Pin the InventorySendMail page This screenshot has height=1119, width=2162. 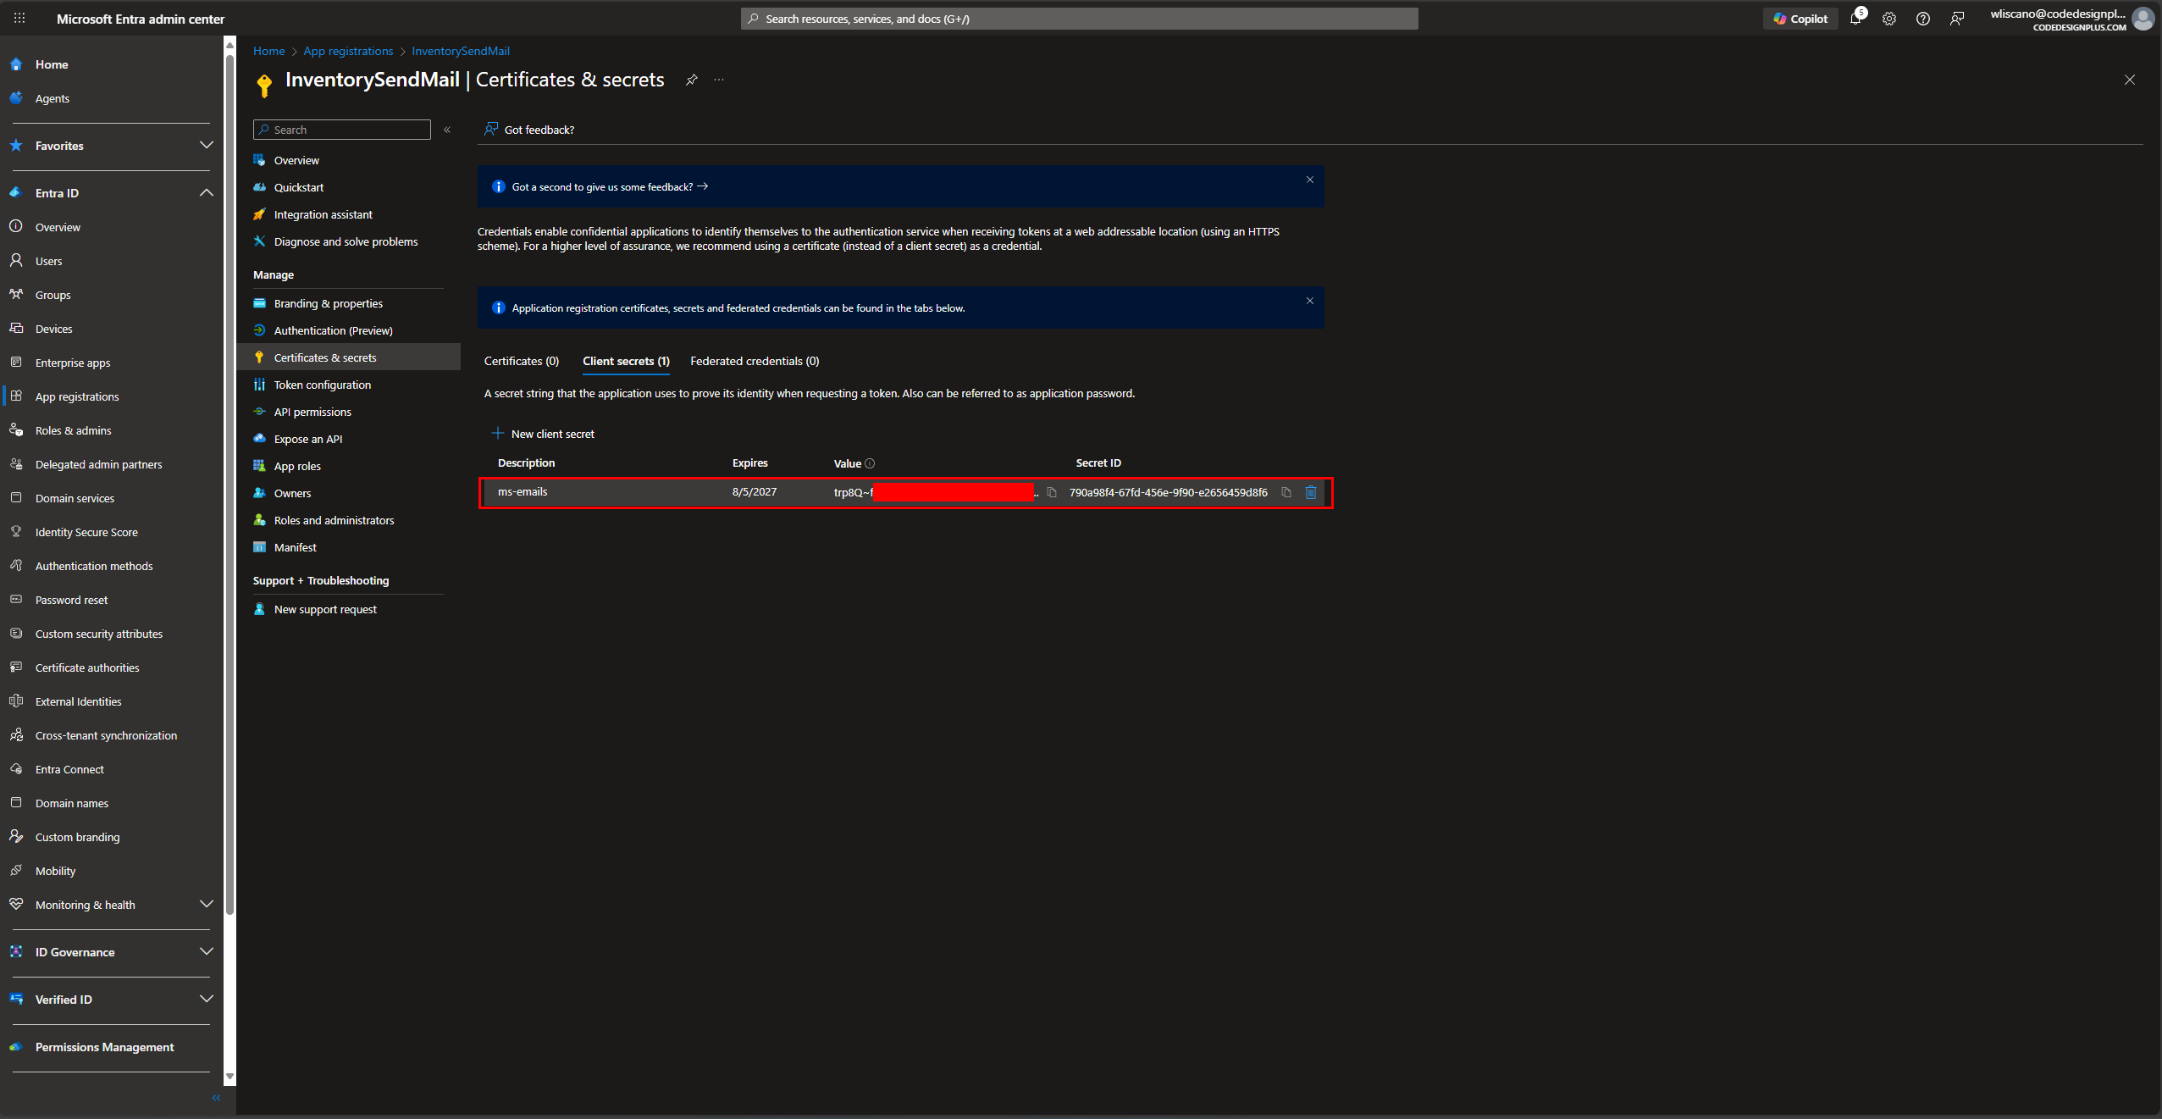[x=692, y=80]
